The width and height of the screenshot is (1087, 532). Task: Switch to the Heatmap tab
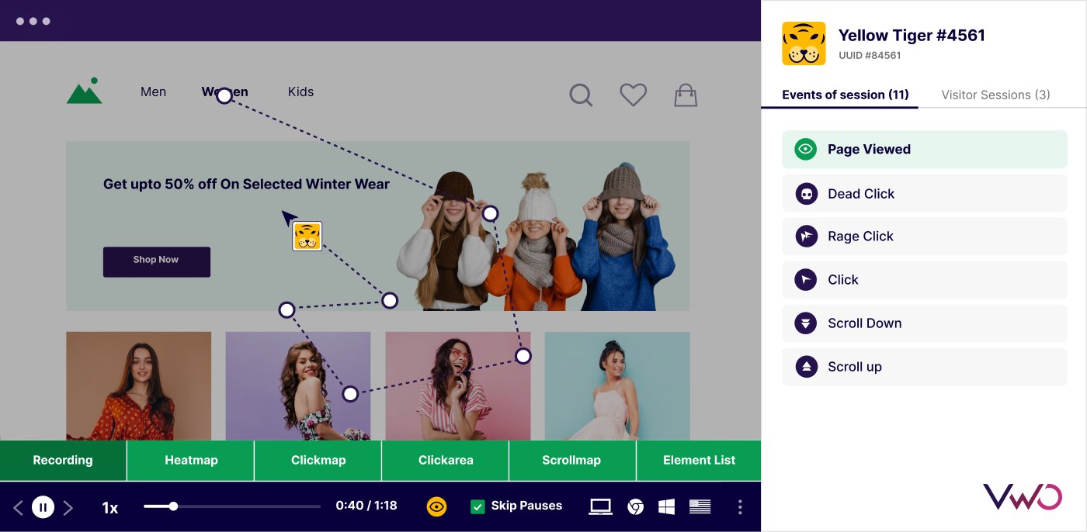tap(191, 460)
